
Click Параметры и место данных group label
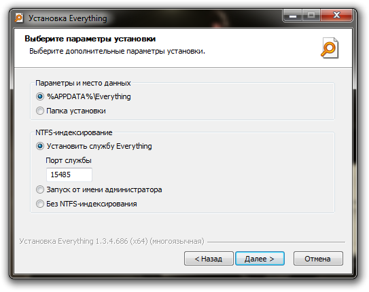click(x=83, y=83)
